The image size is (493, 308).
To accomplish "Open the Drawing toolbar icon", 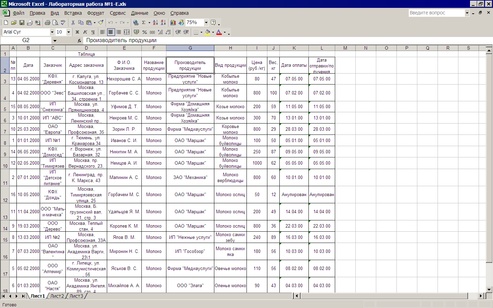I will point(181,23).
